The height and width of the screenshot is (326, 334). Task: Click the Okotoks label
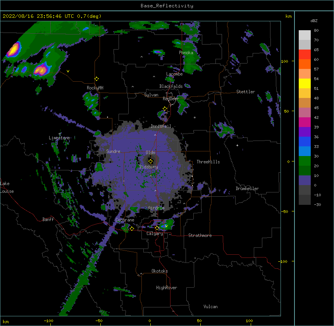pyautogui.click(x=160, y=271)
